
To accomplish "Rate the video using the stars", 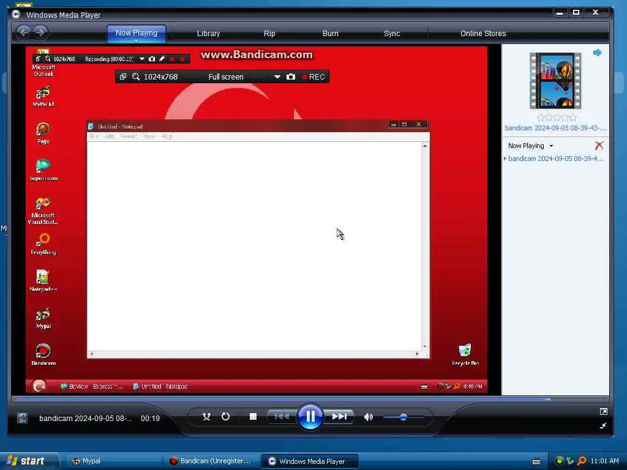I will click(x=557, y=117).
